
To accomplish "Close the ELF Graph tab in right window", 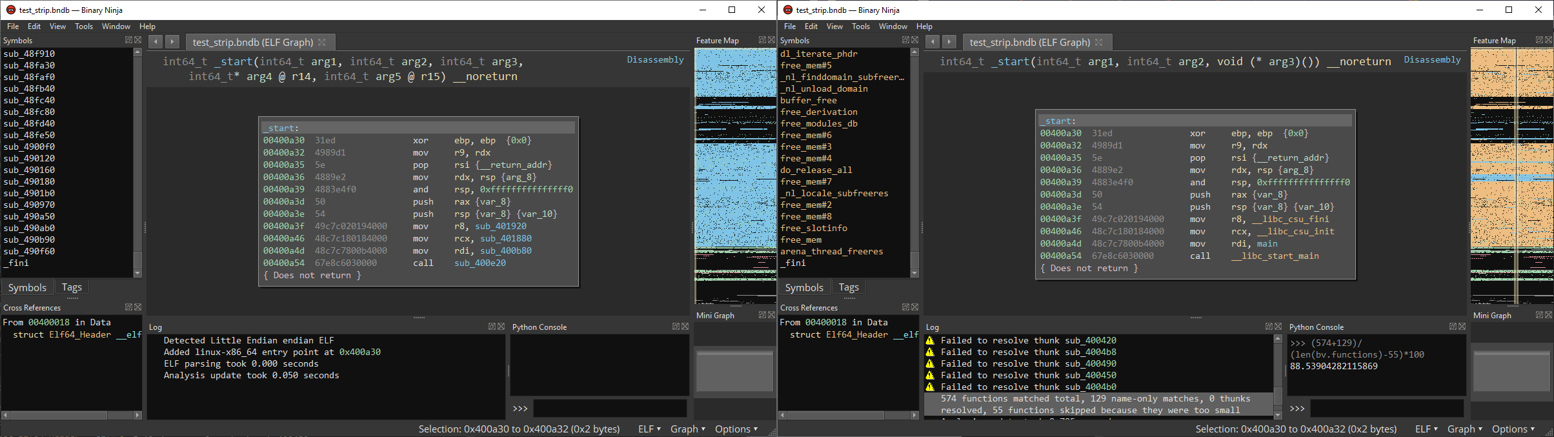I will click(x=1099, y=42).
